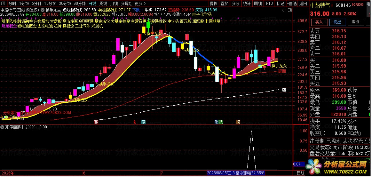Click the red S event marker
Image resolution: width=372 pixels, height=177 pixels.
135,122
